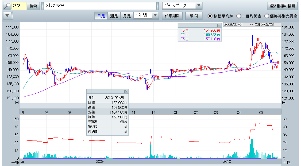Viewport: 301px width, 166px height.
Task: Select the 一目均衡表 radio button
Action: click(239, 16)
